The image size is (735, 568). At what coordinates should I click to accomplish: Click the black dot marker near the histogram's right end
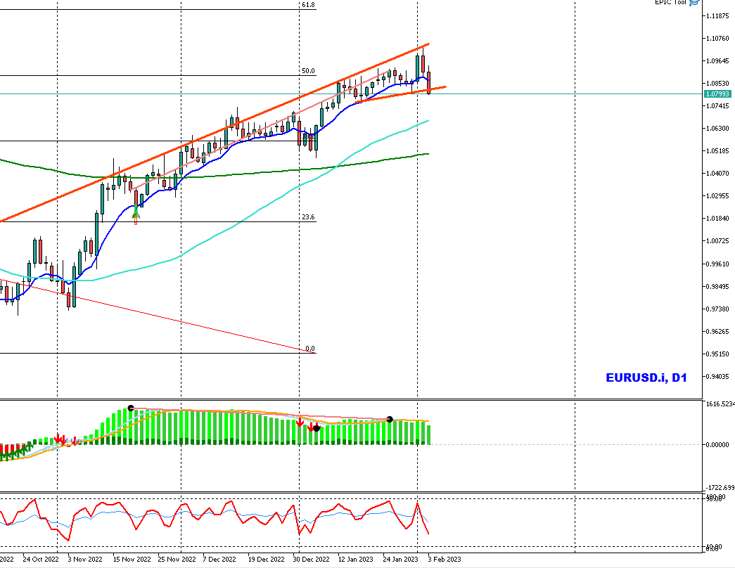point(389,419)
